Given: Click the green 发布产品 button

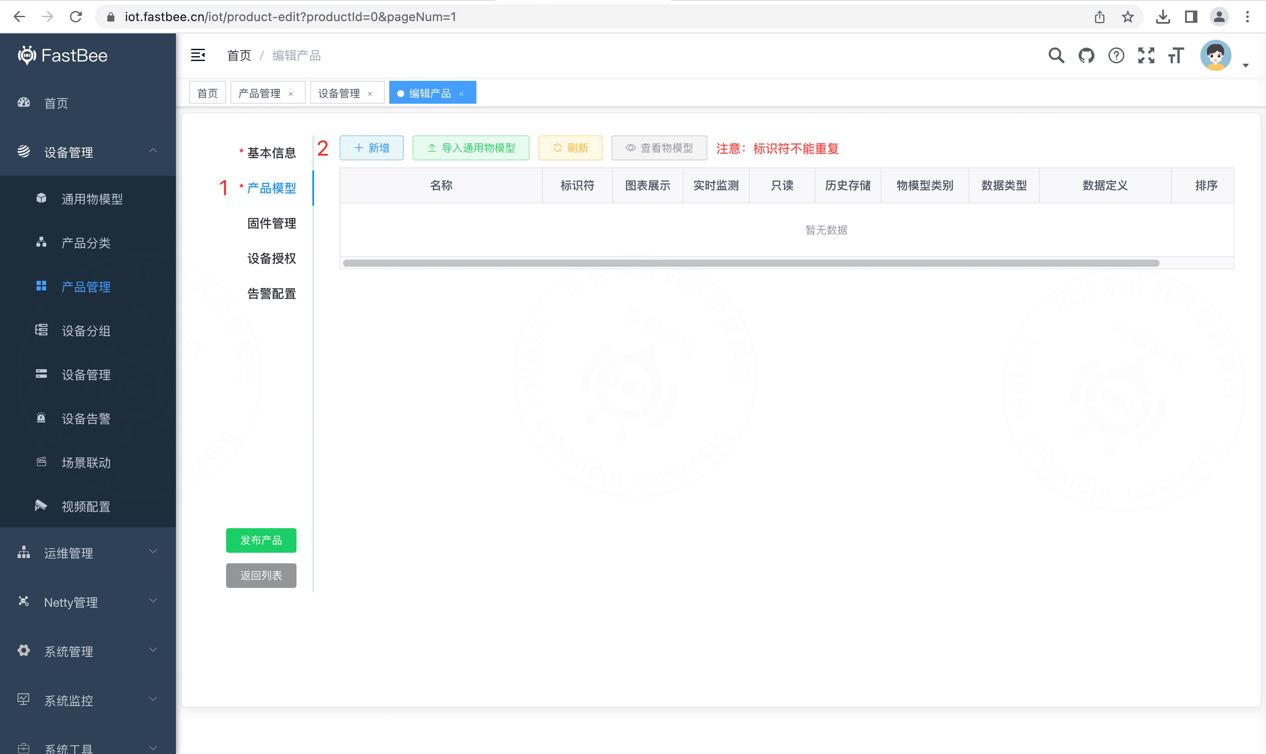Looking at the screenshot, I should pos(261,540).
